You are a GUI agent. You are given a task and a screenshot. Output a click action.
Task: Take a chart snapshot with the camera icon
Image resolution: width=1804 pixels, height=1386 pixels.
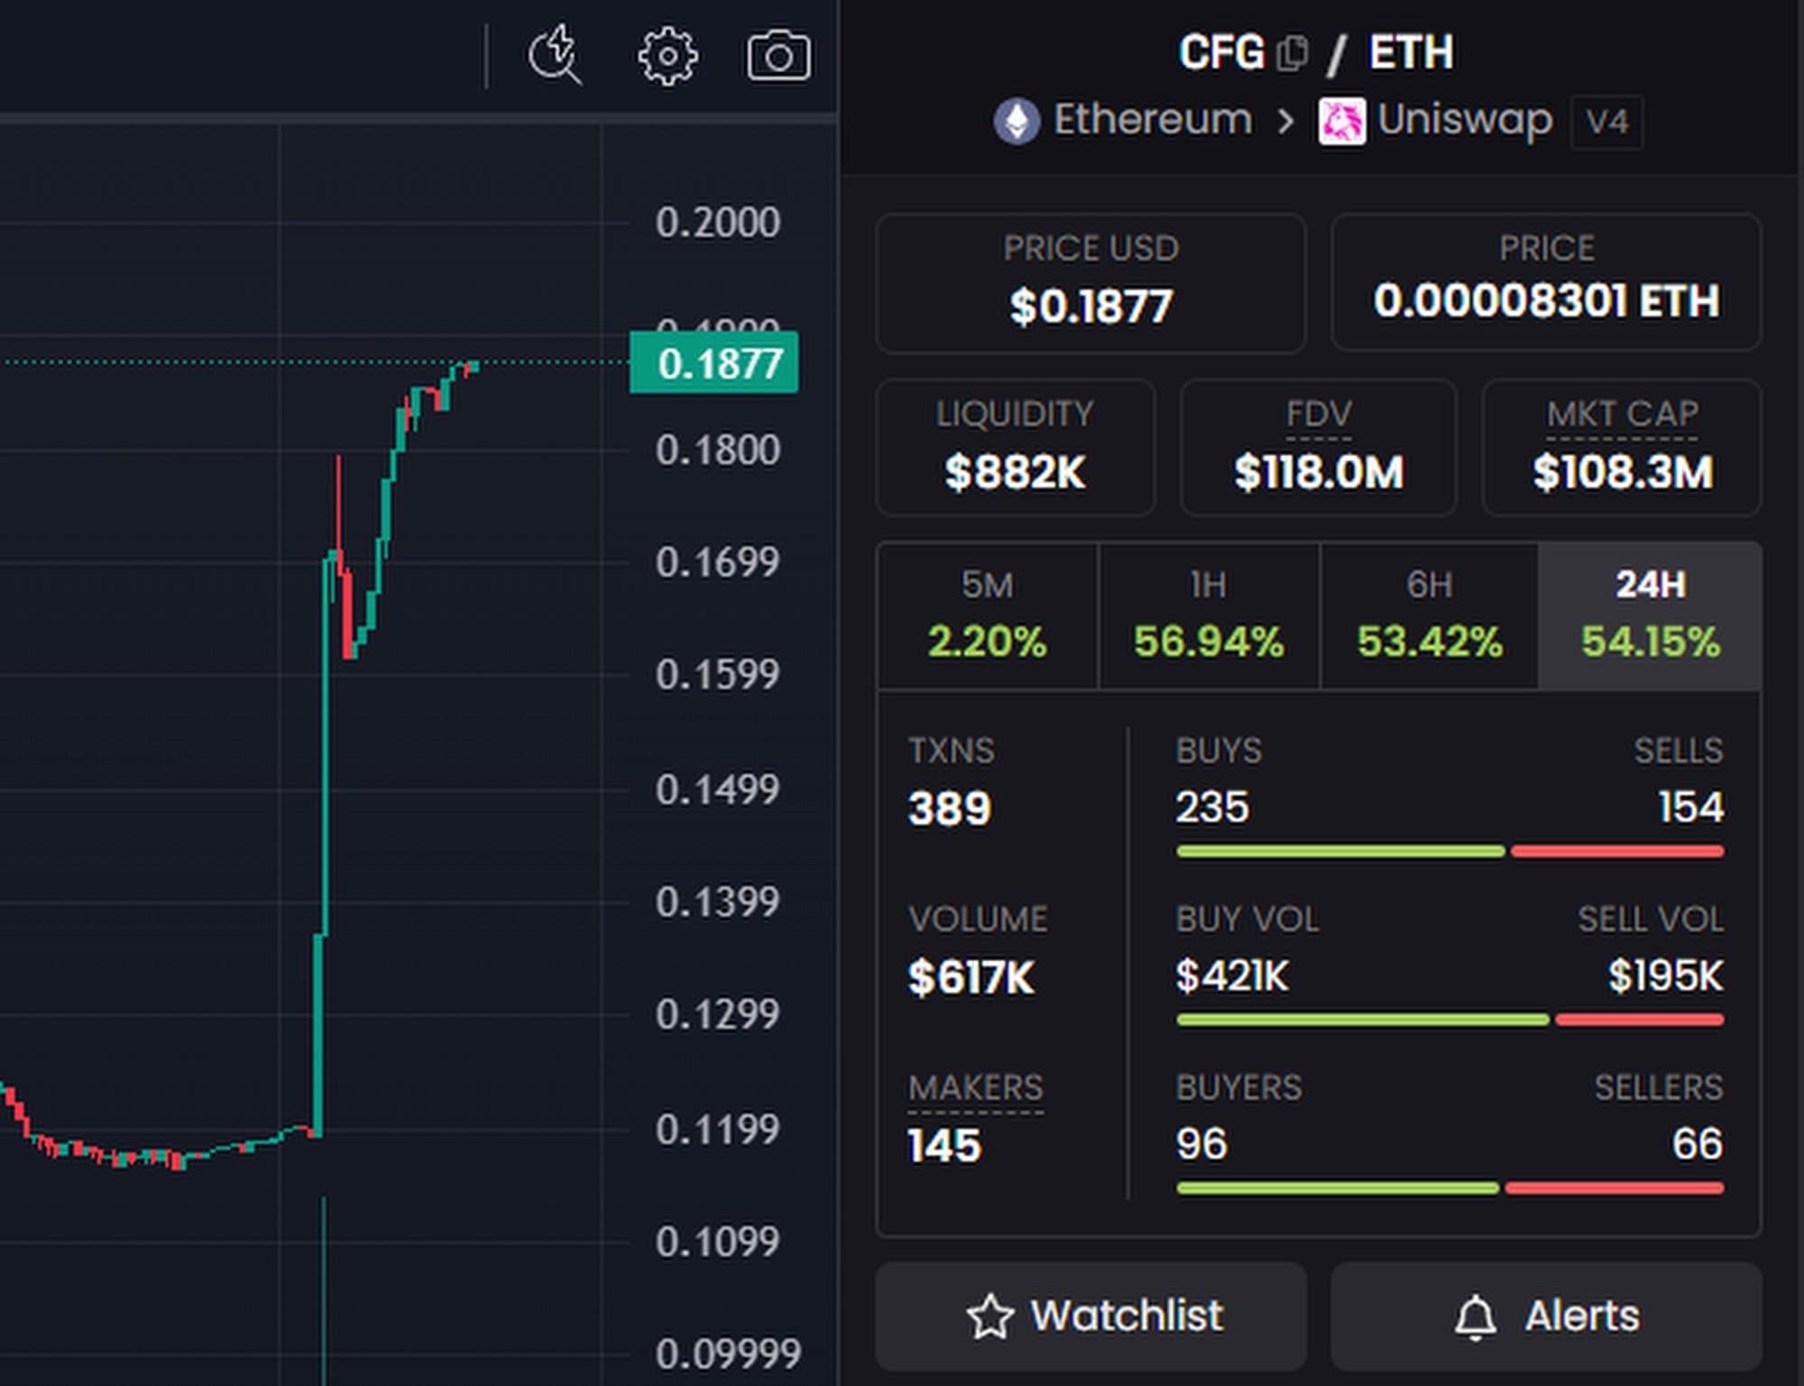coord(778,57)
